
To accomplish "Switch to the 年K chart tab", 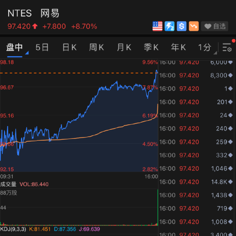I will pyautogui.click(x=178, y=47).
